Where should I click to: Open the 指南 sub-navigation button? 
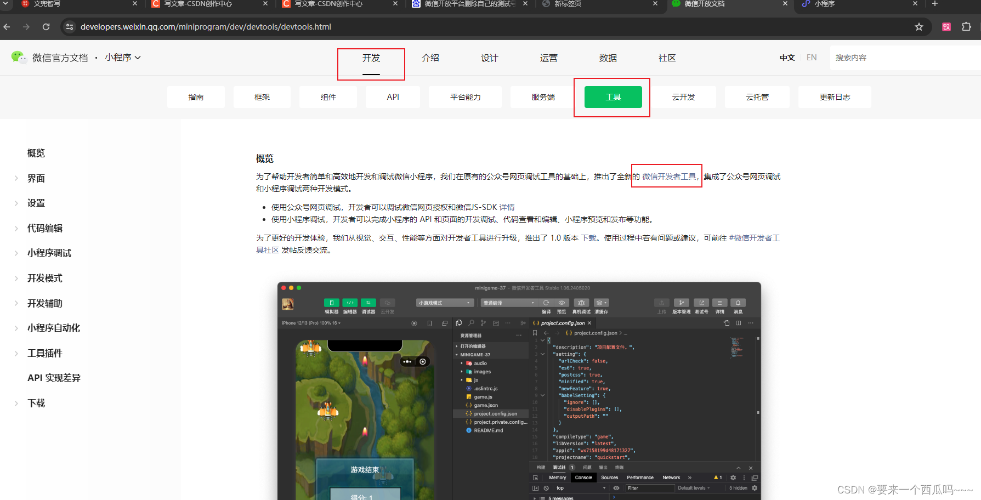pyautogui.click(x=196, y=97)
